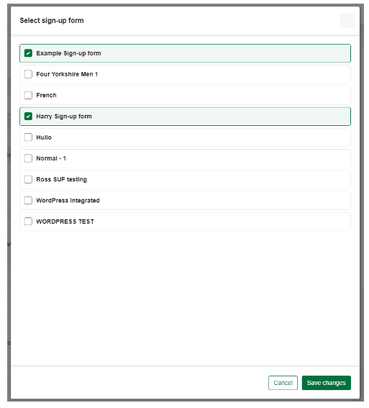Check the Hullo checkbox
Viewport: 369px width, 408px height.
point(28,137)
